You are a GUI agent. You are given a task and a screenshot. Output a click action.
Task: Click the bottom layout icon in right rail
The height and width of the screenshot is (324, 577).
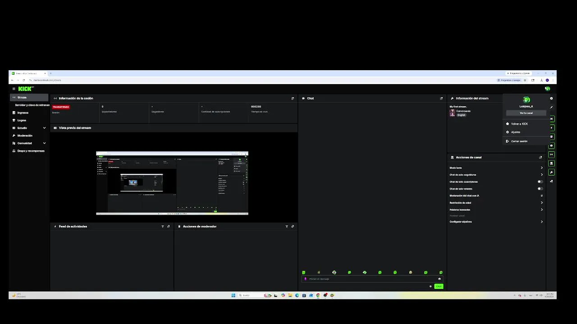(551, 181)
